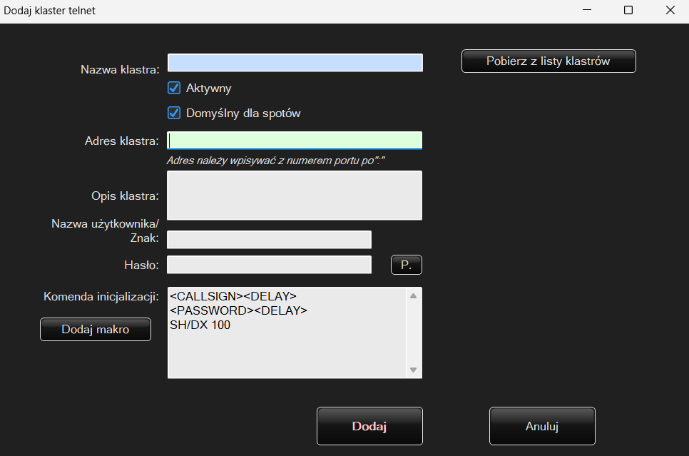Viewport: 689px width, 456px height.
Task: Click the Nazwa klastra text field
Action: (x=295, y=63)
